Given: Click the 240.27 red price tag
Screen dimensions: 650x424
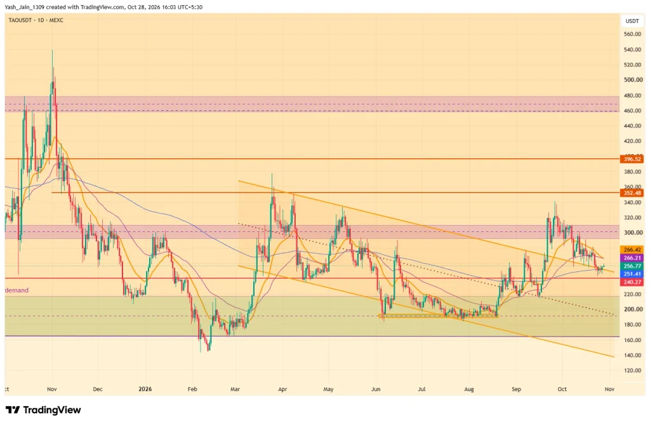Looking at the screenshot, I should tap(632, 283).
